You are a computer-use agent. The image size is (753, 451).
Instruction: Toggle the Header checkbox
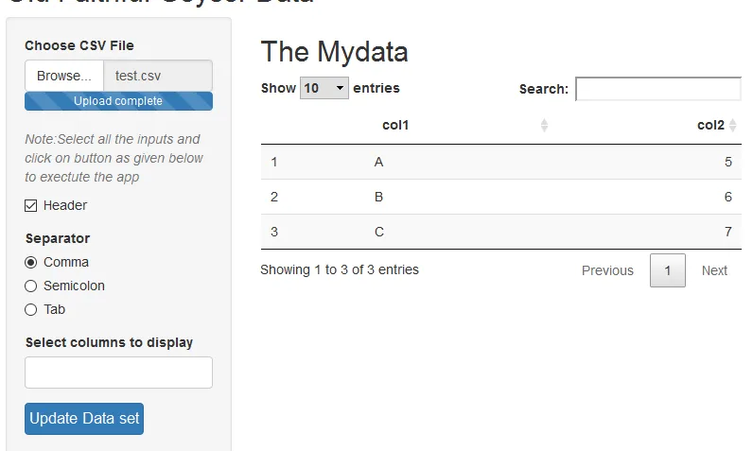pos(31,205)
